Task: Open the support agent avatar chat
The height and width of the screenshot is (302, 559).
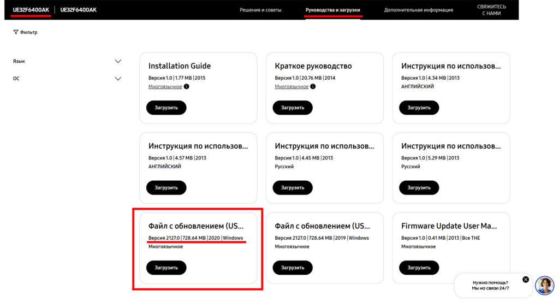Action: point(544,285)
